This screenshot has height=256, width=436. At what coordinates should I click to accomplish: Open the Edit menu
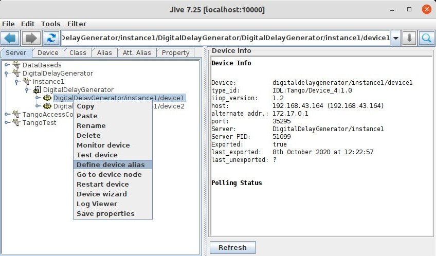coord(28,24)
